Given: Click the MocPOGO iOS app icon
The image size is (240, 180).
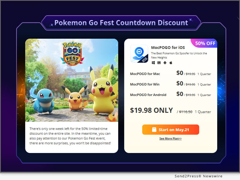Looking at the screenshot, I should [x=139, y=54].
